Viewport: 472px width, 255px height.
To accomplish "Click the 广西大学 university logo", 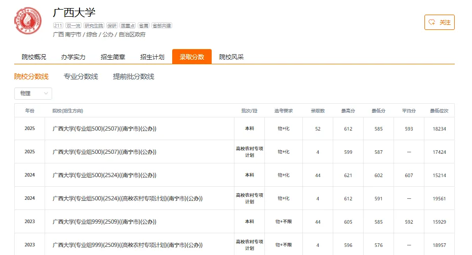I will point(28,21).
